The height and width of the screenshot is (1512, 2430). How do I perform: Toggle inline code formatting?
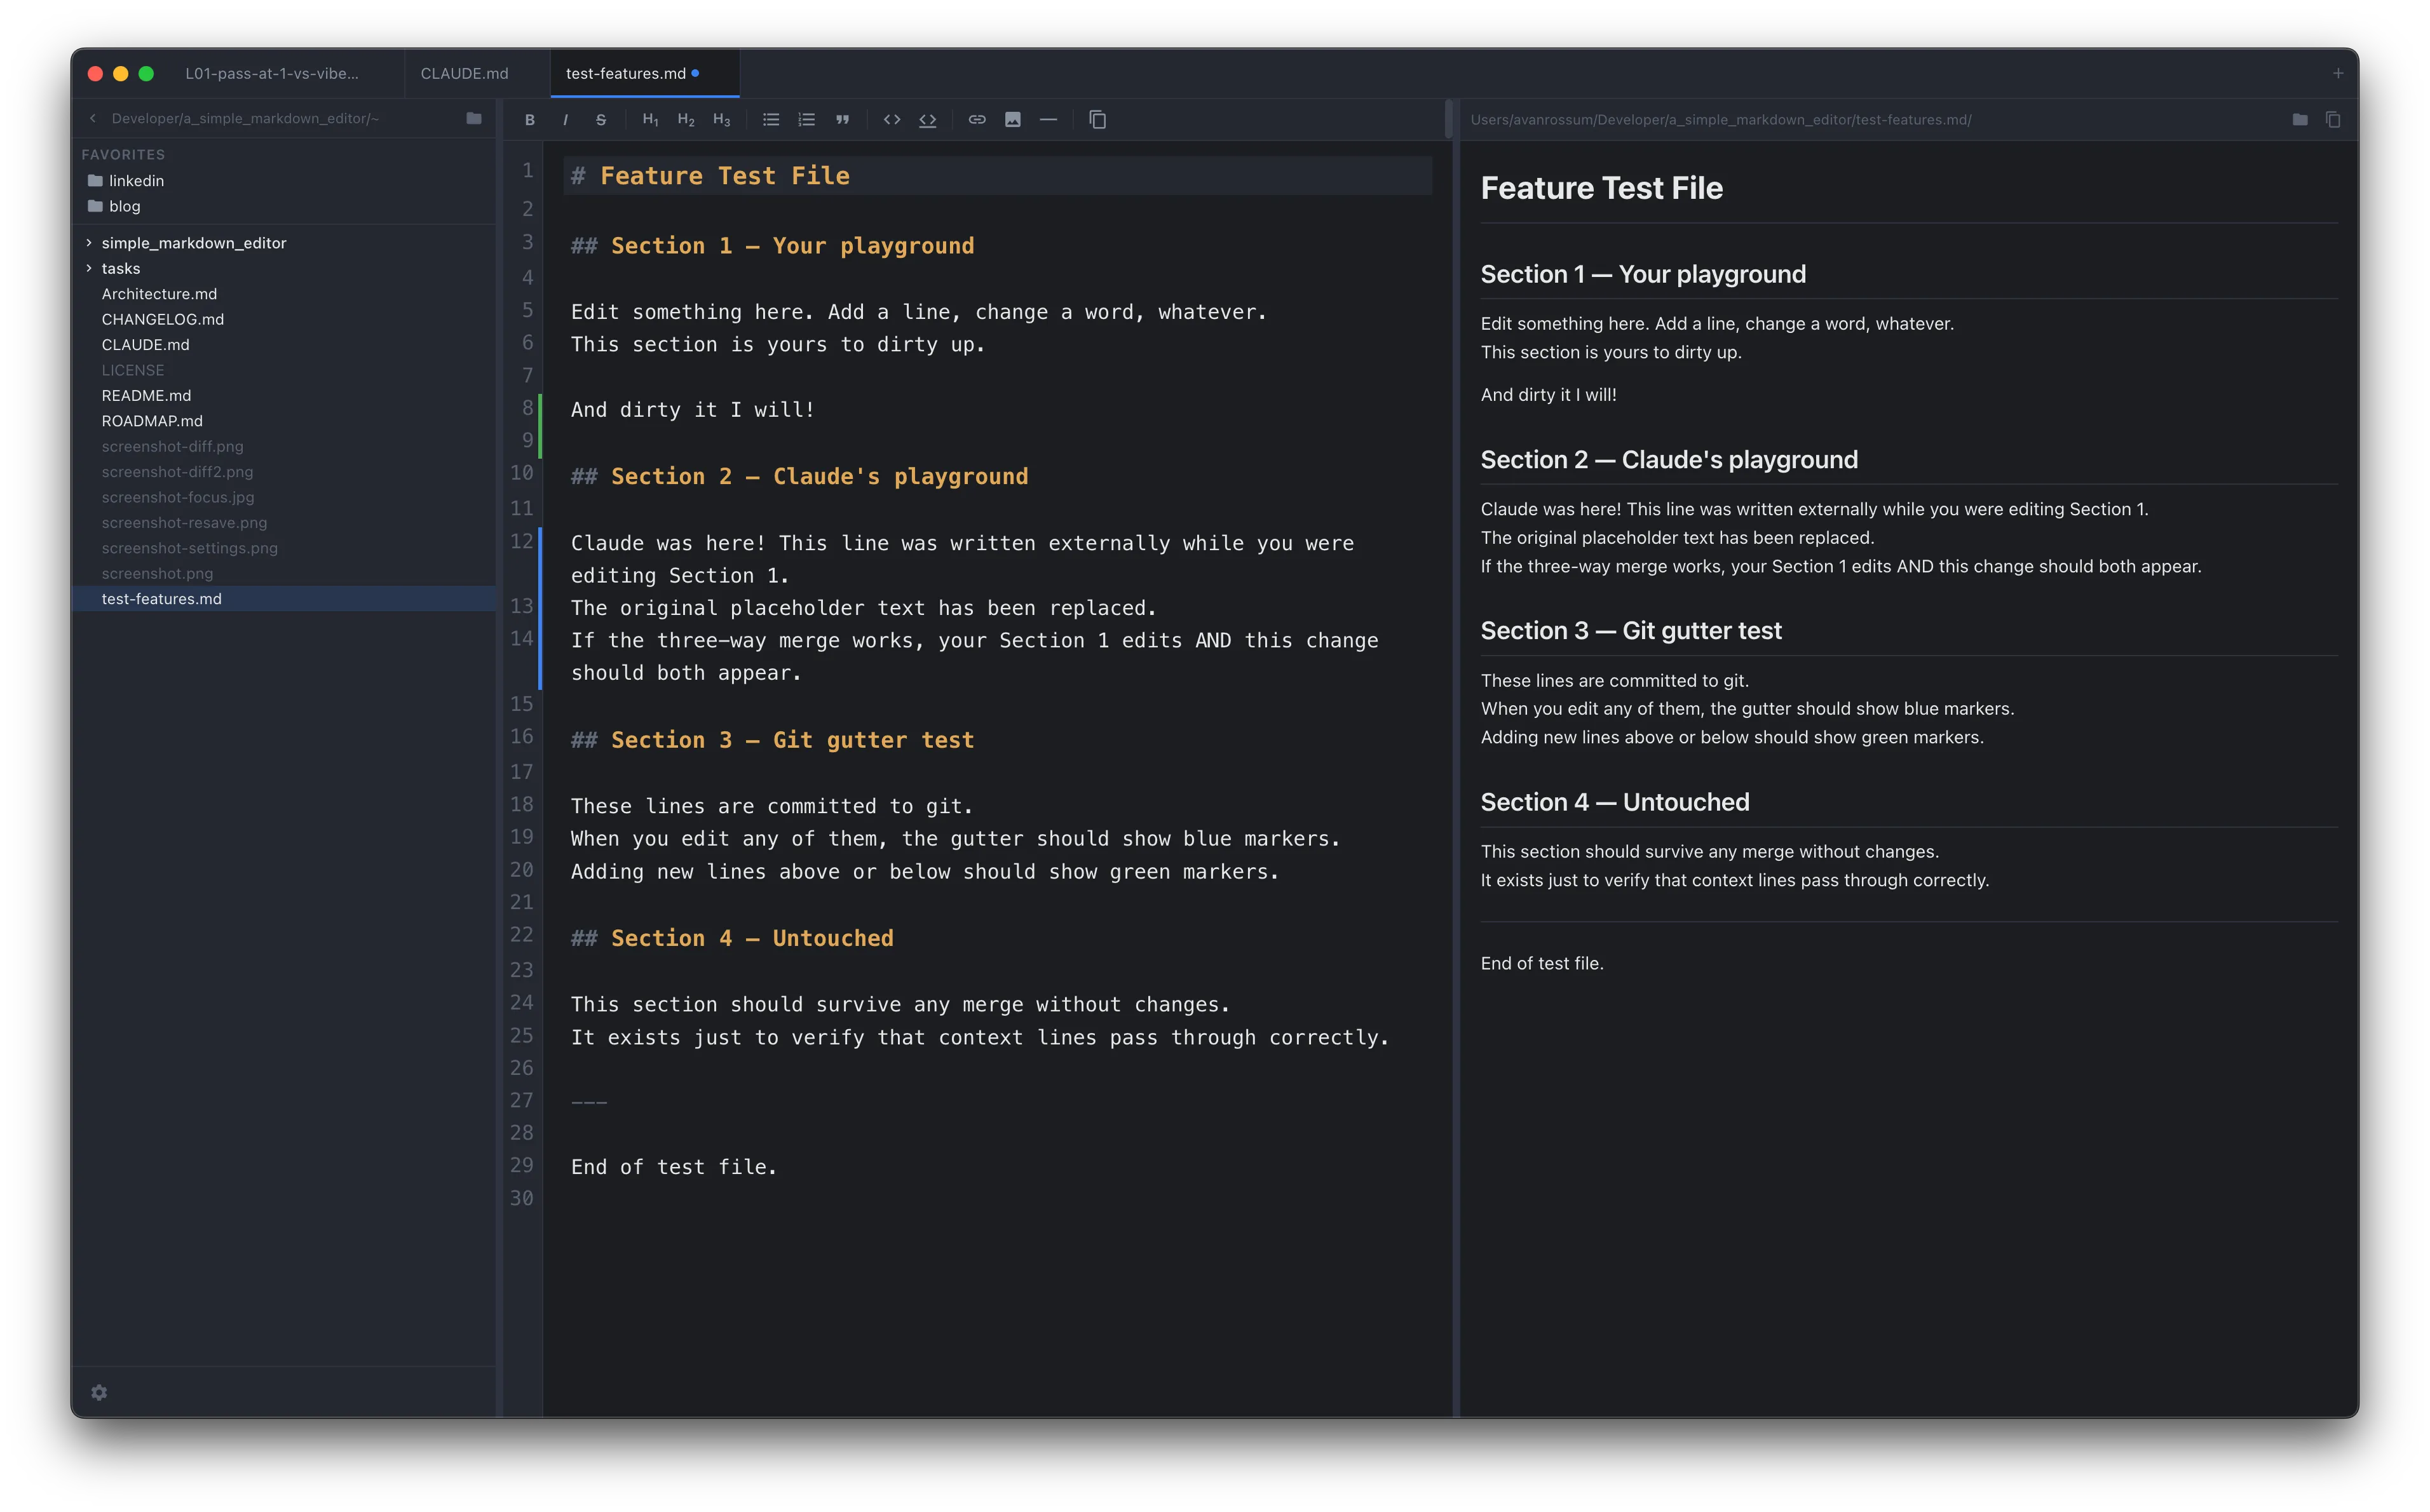[893, 119]
